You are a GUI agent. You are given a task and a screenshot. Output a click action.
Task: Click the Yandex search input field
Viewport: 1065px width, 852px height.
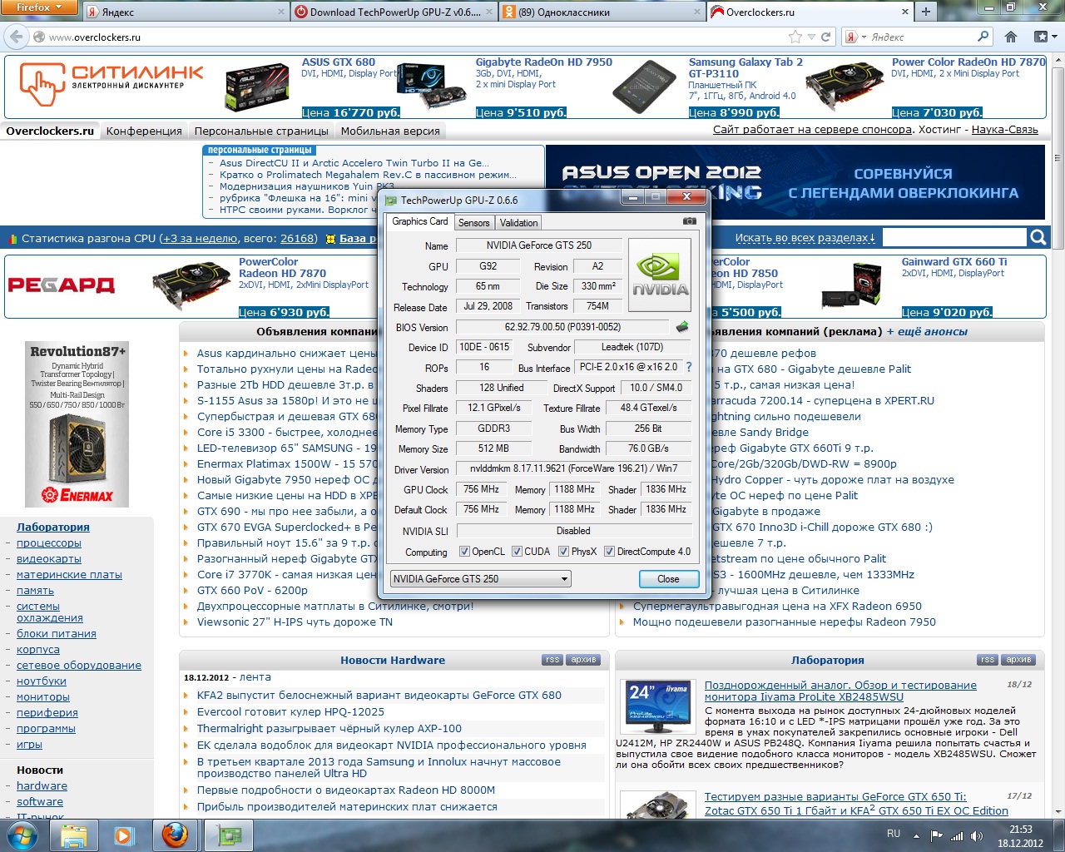click(922, 37)
